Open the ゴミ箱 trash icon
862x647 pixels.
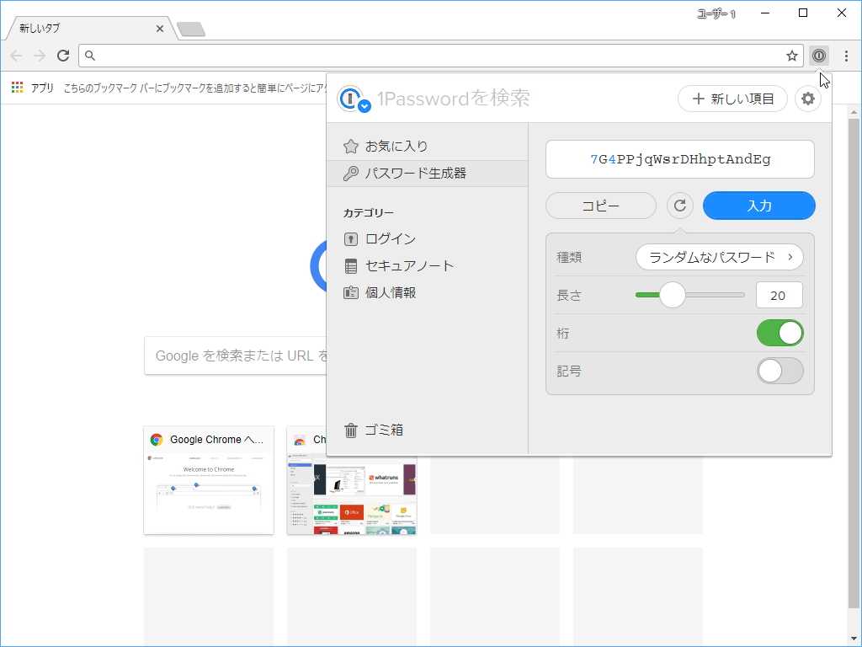[x=351, y=430]
